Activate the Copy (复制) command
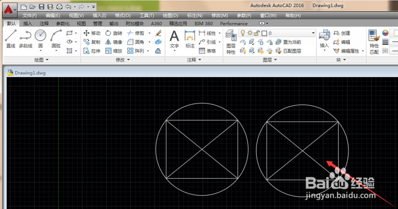This screenshot has height=209, width=398. [92, 42]
